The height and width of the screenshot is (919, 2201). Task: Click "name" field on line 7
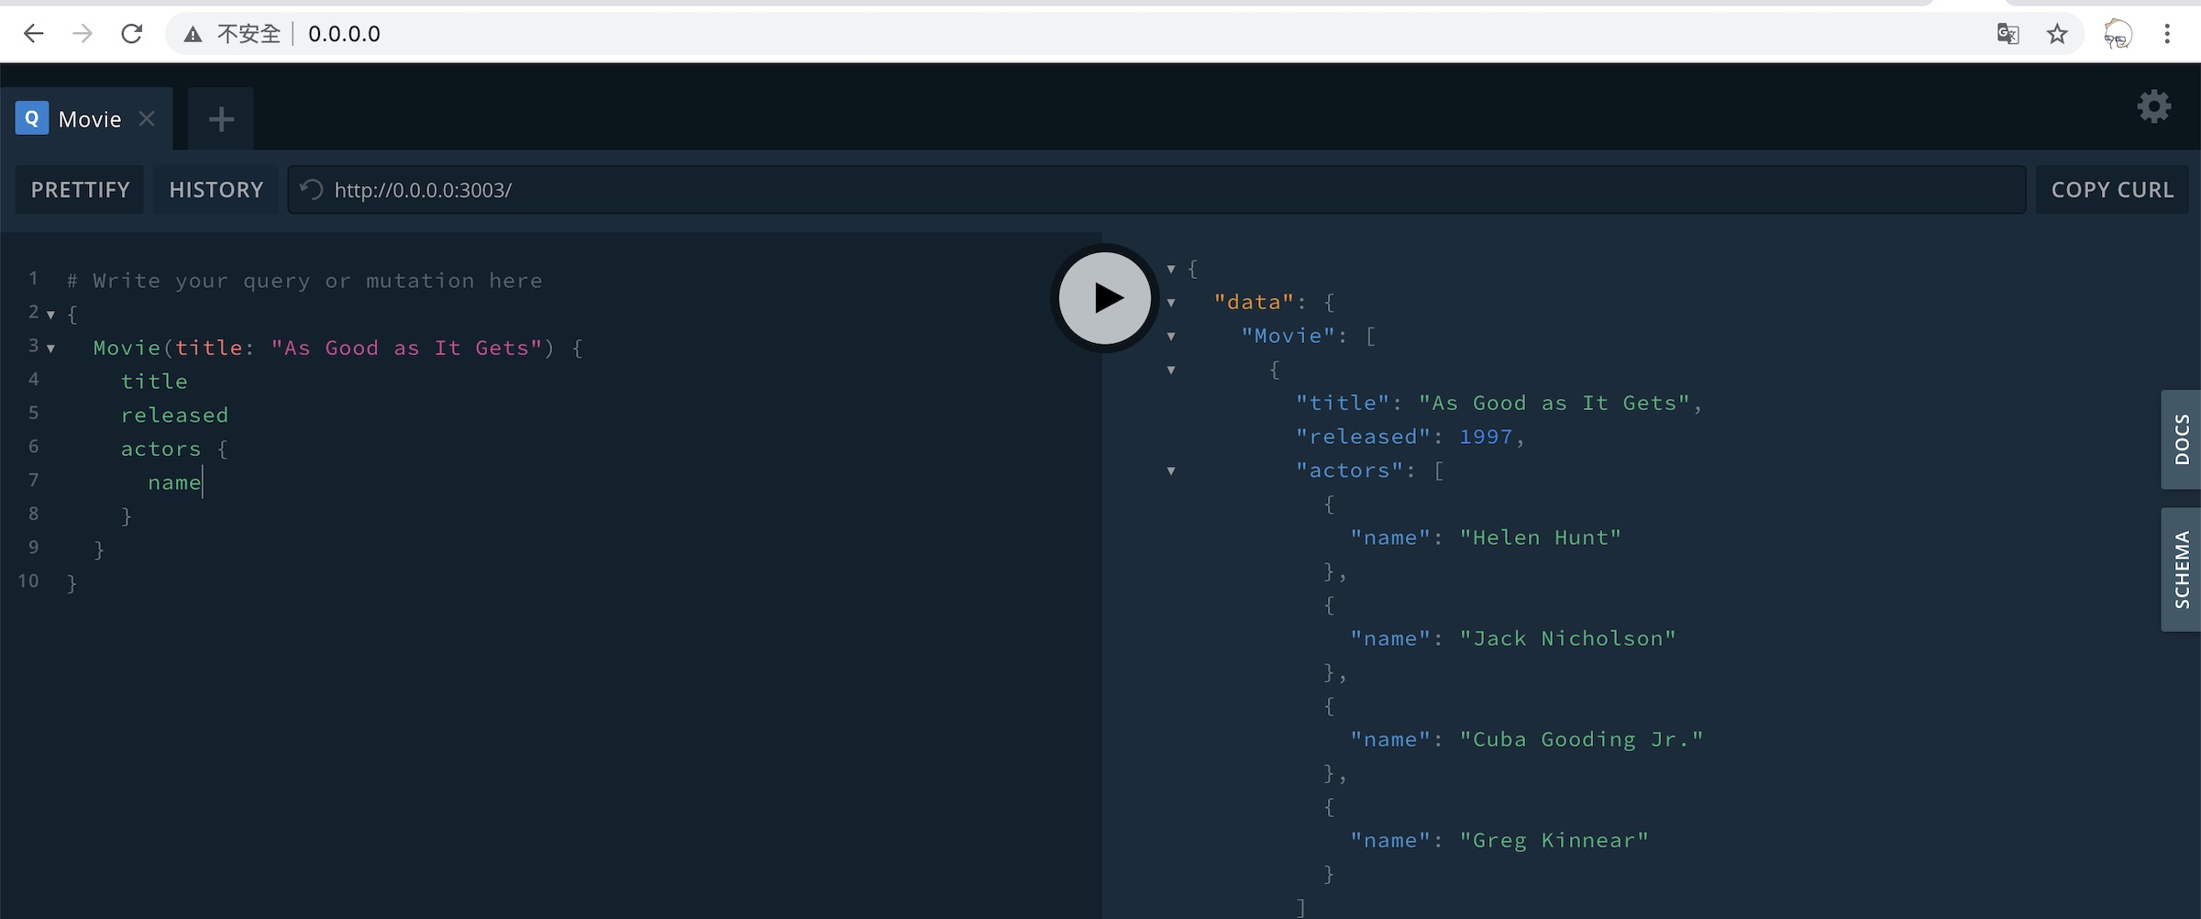click(174, 483)
